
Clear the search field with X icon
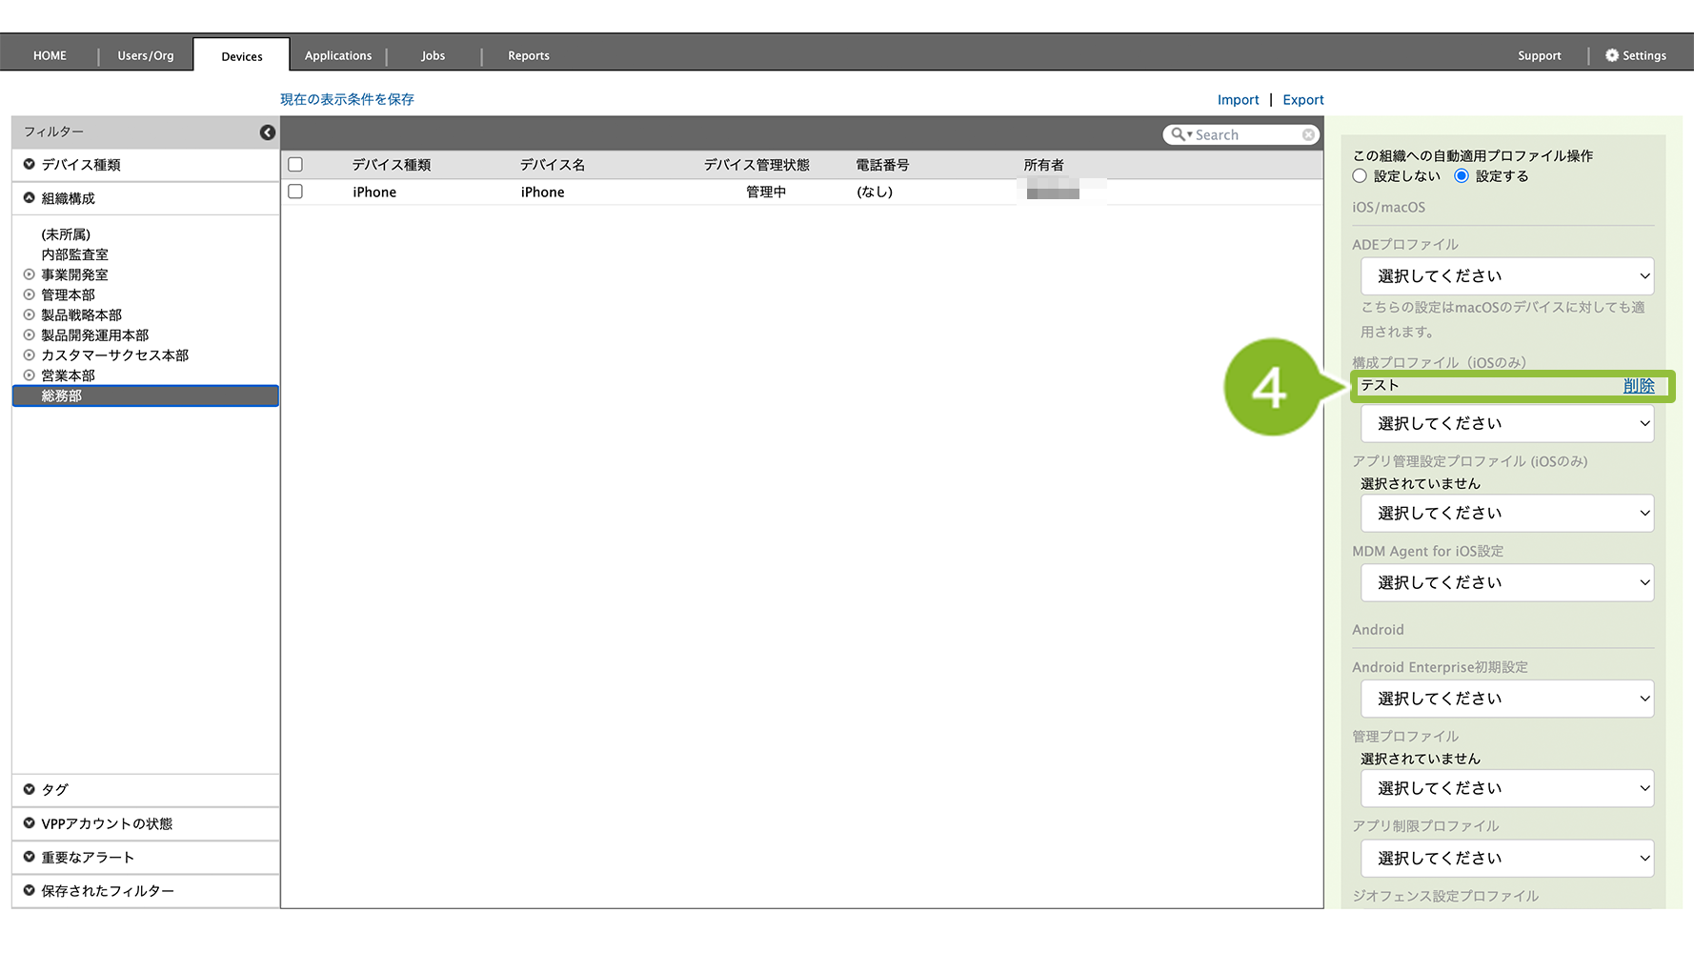pos(1308,135)
